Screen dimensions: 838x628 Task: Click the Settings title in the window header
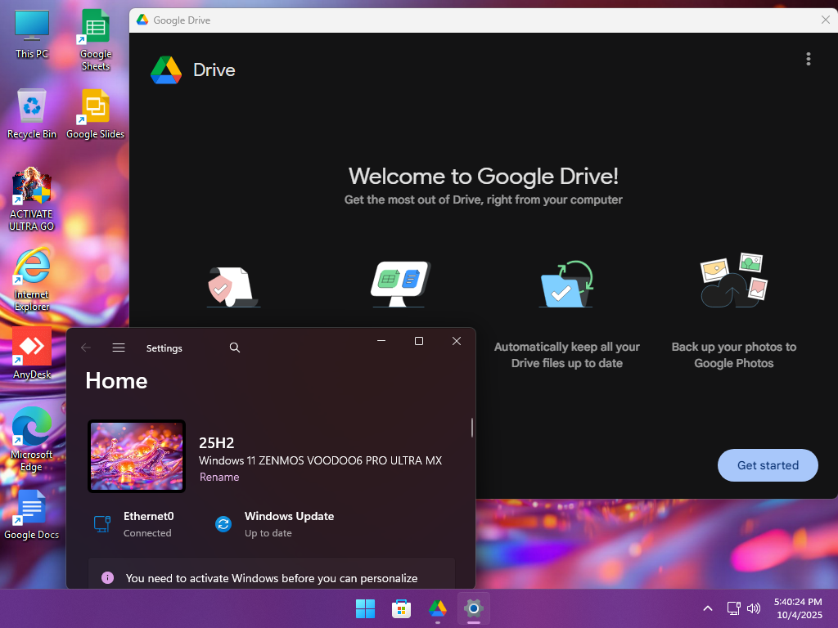(x=164, y=348)
